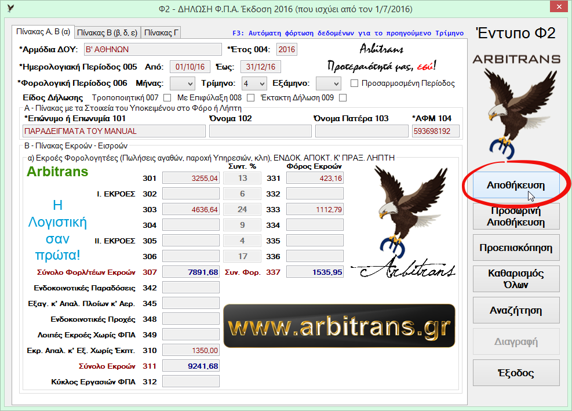Click the ΑΦΜ 104 field

click(436, 131)
